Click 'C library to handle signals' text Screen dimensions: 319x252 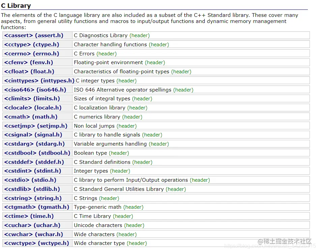click(107, 135)
